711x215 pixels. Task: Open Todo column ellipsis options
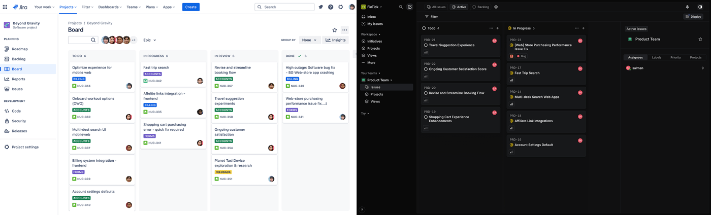[491, 28]
